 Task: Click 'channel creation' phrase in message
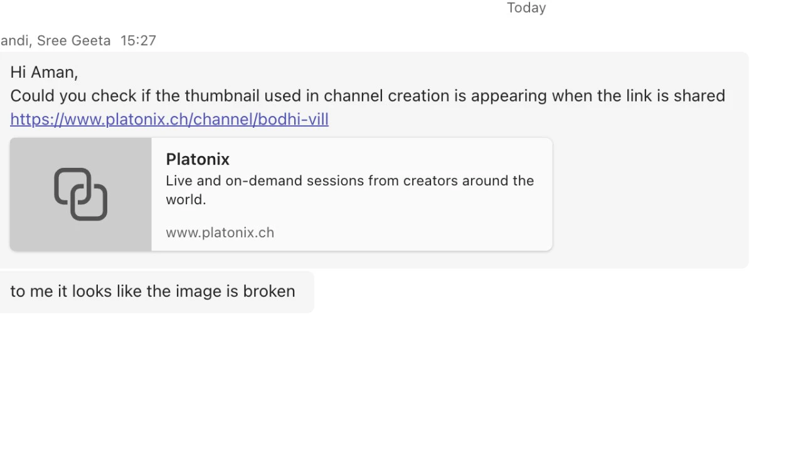point(386,96)
